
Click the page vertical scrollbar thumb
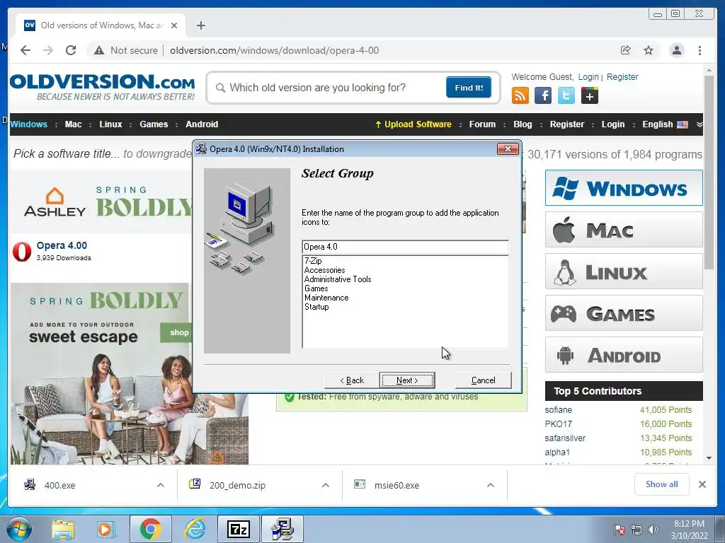point(709,173)
